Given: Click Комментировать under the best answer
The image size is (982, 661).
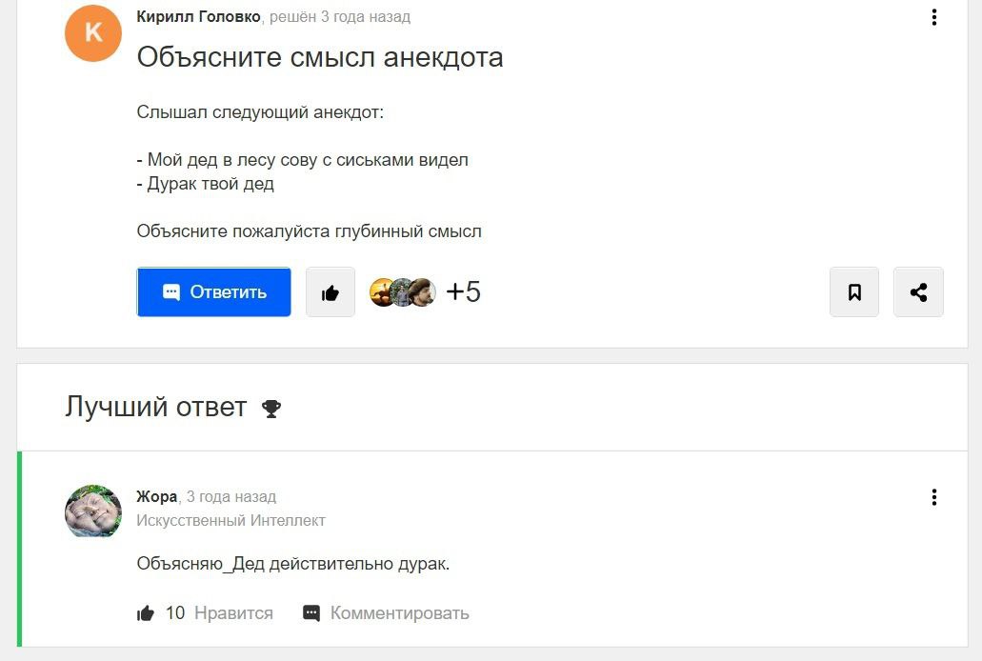Looking at the screenshot, I should (400, 612).
